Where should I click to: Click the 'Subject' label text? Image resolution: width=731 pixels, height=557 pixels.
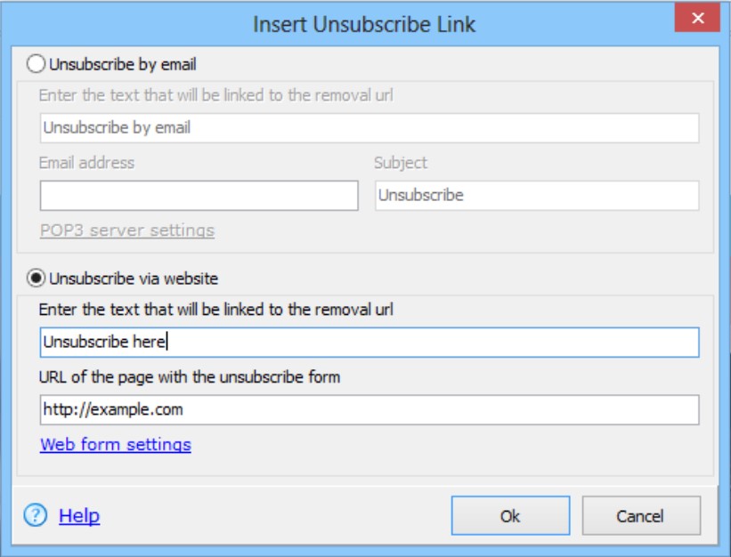(x=401, y=163)
